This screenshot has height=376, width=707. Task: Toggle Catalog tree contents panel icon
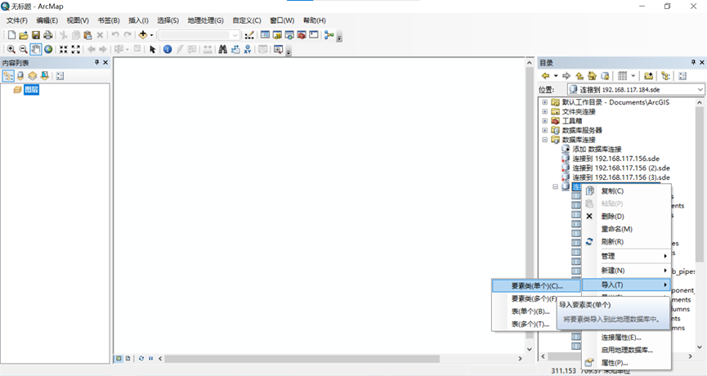point(666,76)
